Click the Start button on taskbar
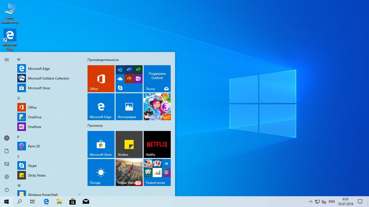 6,201
